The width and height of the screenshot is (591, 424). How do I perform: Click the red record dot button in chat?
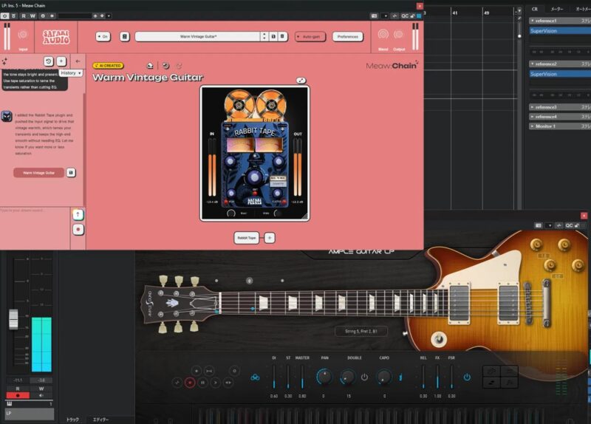tap(78, 230)
